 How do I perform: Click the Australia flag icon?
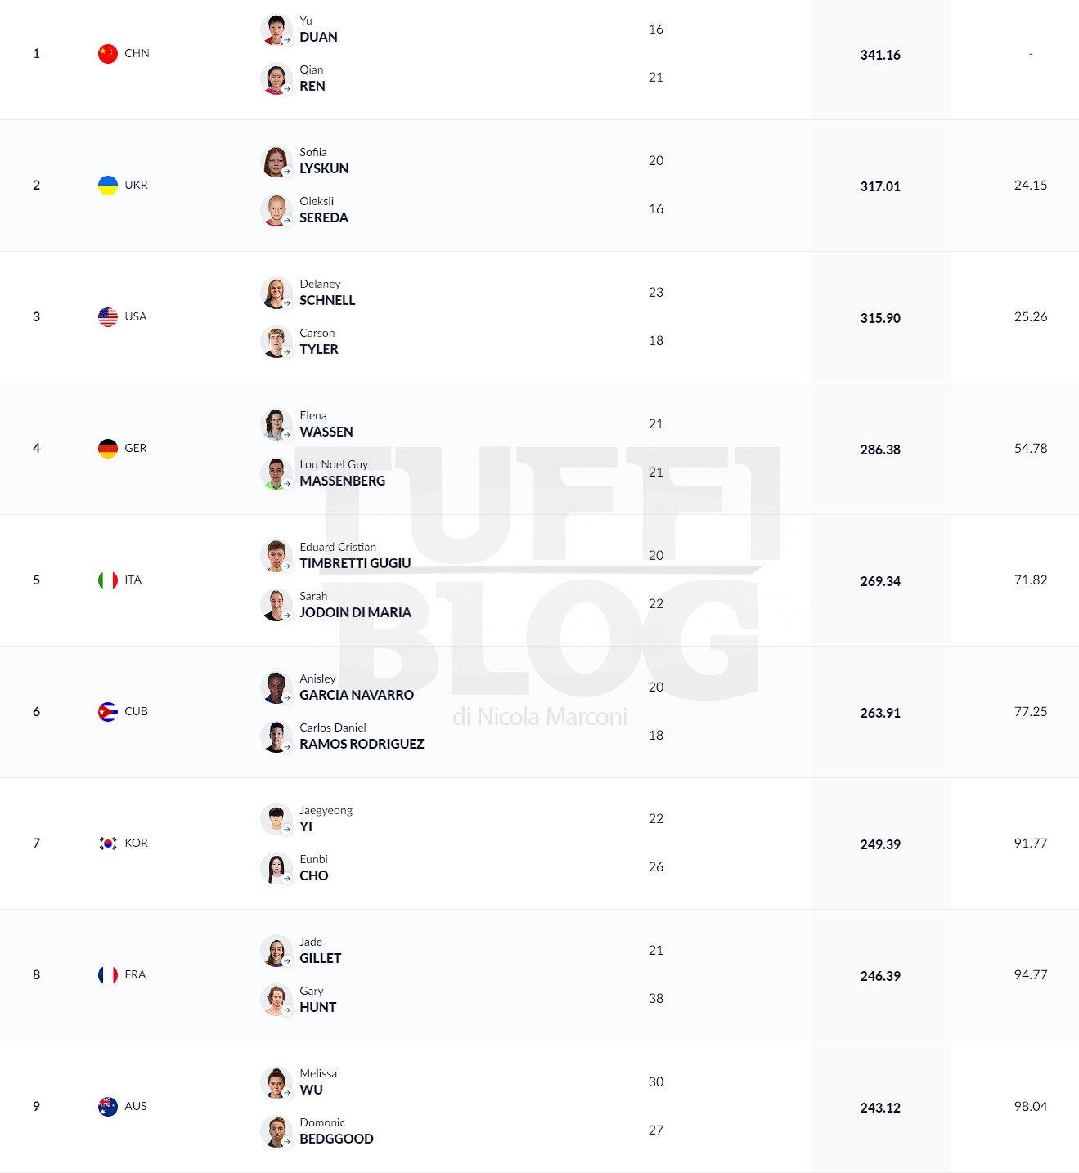tap(108, 1107)
